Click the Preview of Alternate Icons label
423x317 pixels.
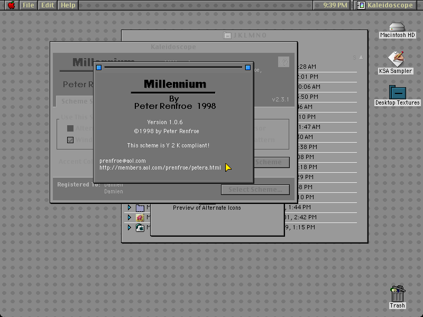(207, 208)
